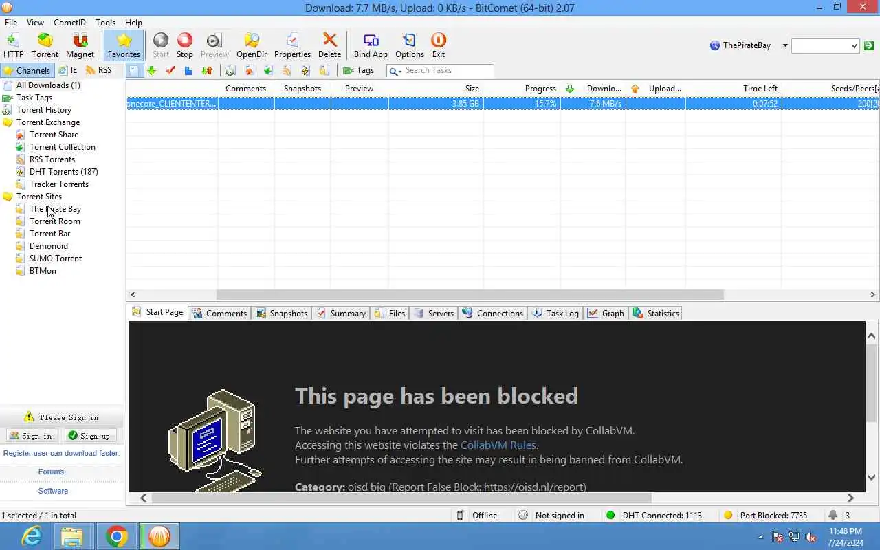This screenshot has width=880, height=550.
Task: Sort by the Size column header
Action: coord(472,89)
